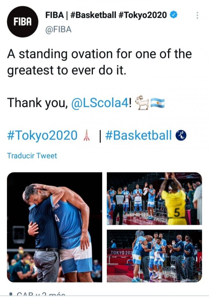
Task: Click the blue verified badge
Action: (173, 15)
